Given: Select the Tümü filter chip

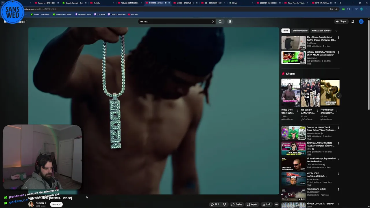Looking at the screenshot, I should (286, 31).
